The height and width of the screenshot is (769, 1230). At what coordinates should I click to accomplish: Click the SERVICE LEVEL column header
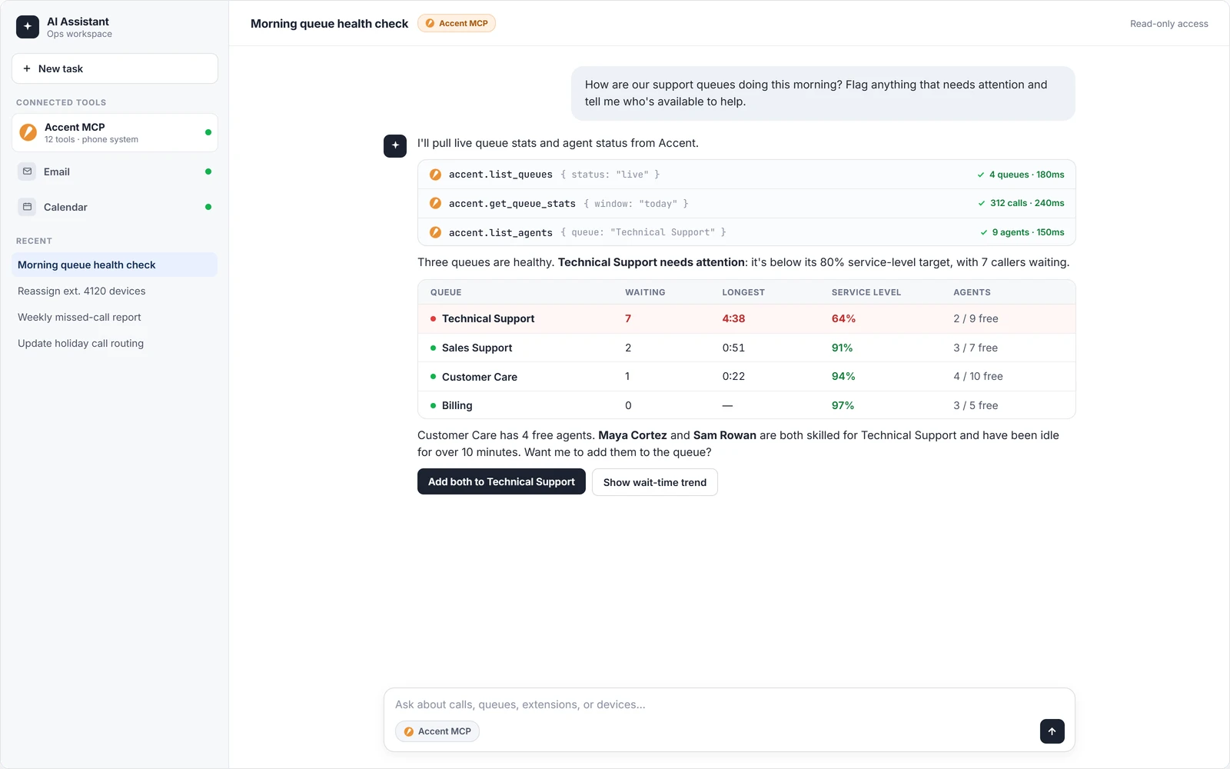(866, 292)
